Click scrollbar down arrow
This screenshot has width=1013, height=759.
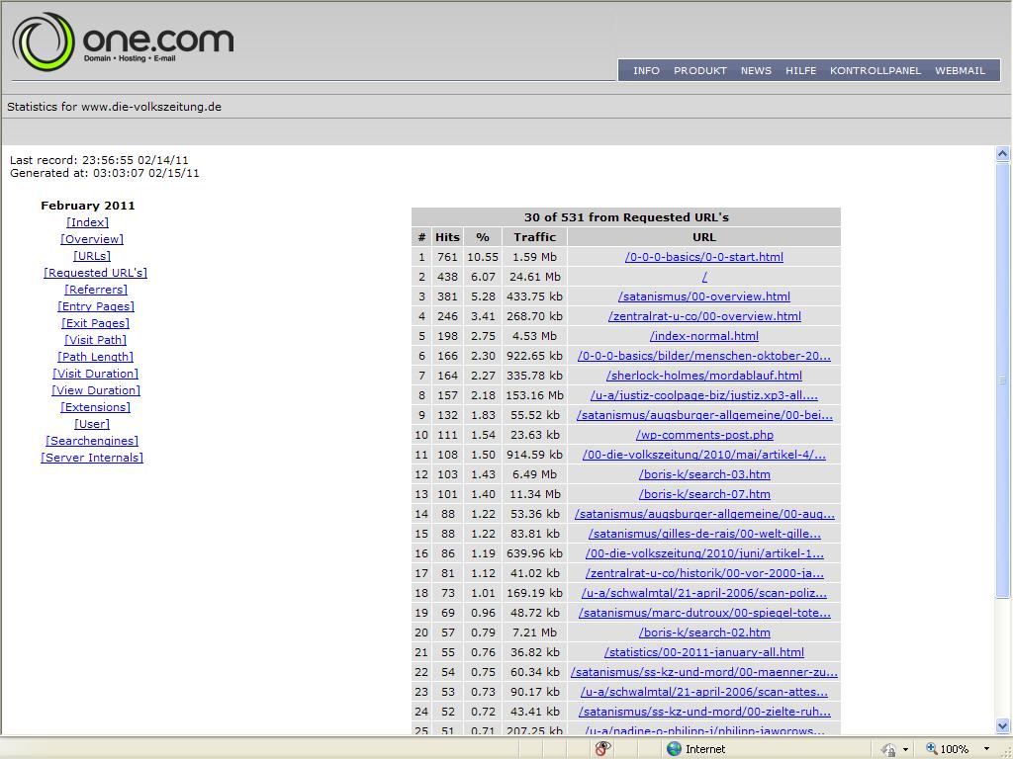[x=1003, y=726]
